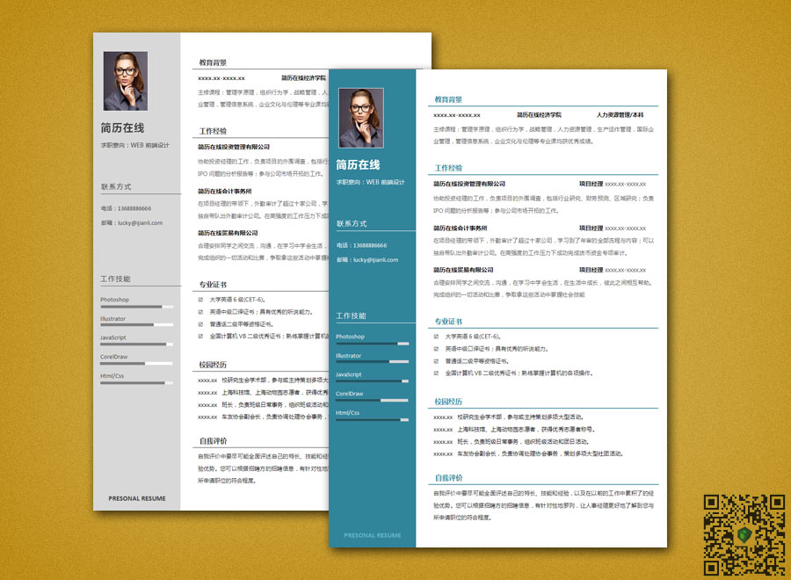The height and width of the screenshot is (580, 791).
Task: Select the 联系方式 heading on the gray resume
Action: pos(116,187)
